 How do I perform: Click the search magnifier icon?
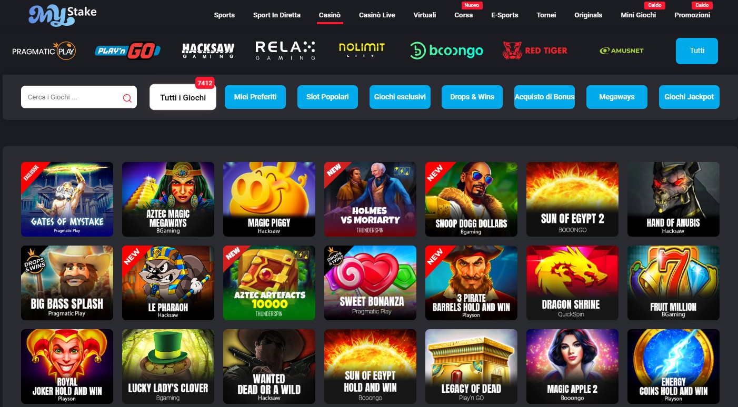pyautogui.click(x=127, y=98)
